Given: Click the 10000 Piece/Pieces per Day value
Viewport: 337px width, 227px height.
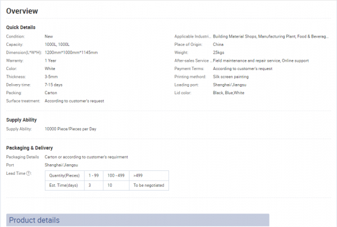Looking at the screenshot, I should coord(70,129).
